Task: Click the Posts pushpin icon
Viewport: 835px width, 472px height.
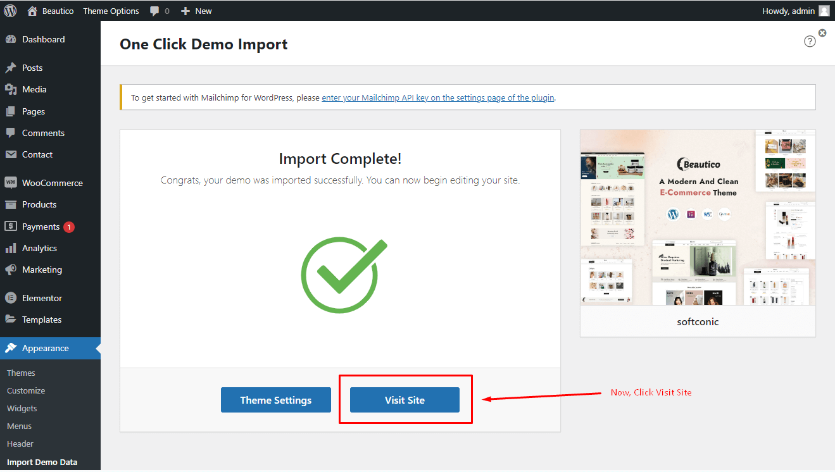Action: pos(11,68)
